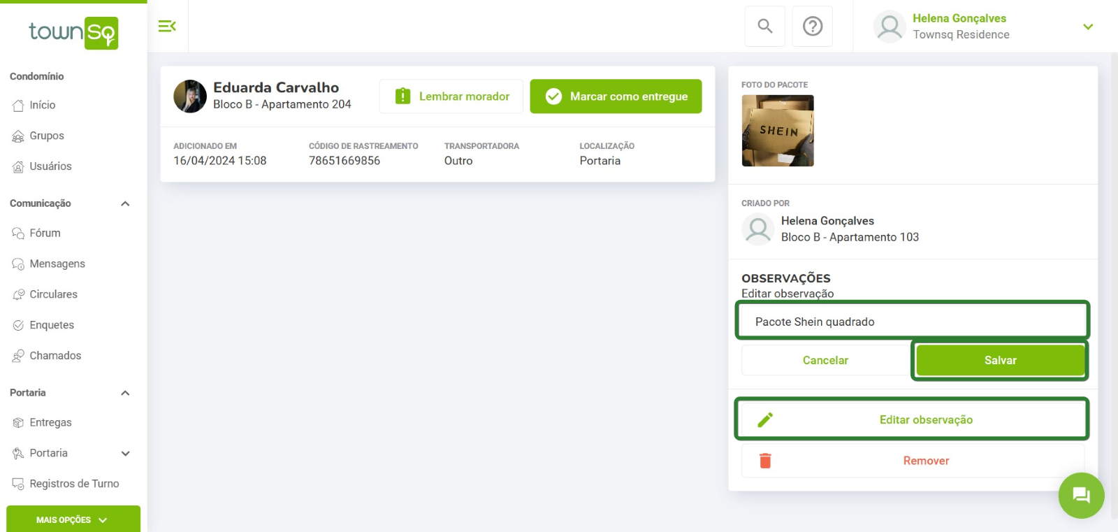Click the Marcar como entregue button
Viewport: 1118px width, 532px height.
pos(616,96)
